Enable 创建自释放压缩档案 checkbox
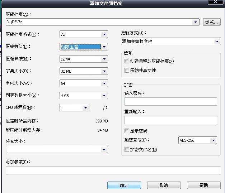Viewport: 225px width, 193px height. [x=127, y=61]
